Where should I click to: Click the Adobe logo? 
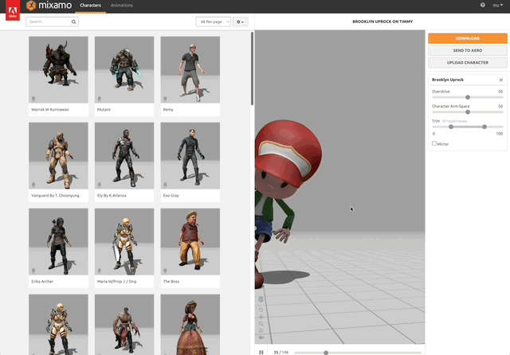tap(13, 10)
